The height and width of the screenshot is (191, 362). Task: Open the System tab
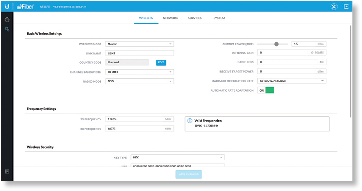click(x=219, y=18)
